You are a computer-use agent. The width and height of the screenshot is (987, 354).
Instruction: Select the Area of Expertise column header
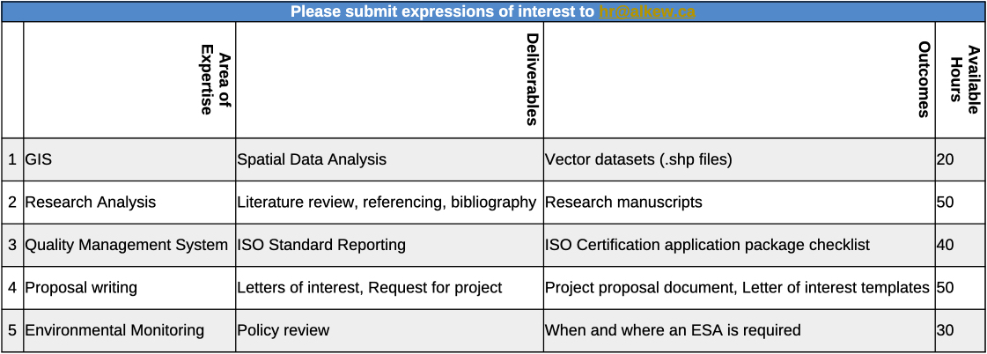pos(129,80)
